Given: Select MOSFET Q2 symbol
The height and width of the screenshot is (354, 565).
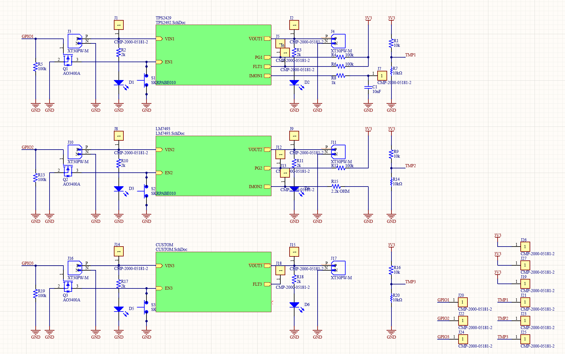Looking at the screenshot, I should pyautogui.click(x=68, y=171).
